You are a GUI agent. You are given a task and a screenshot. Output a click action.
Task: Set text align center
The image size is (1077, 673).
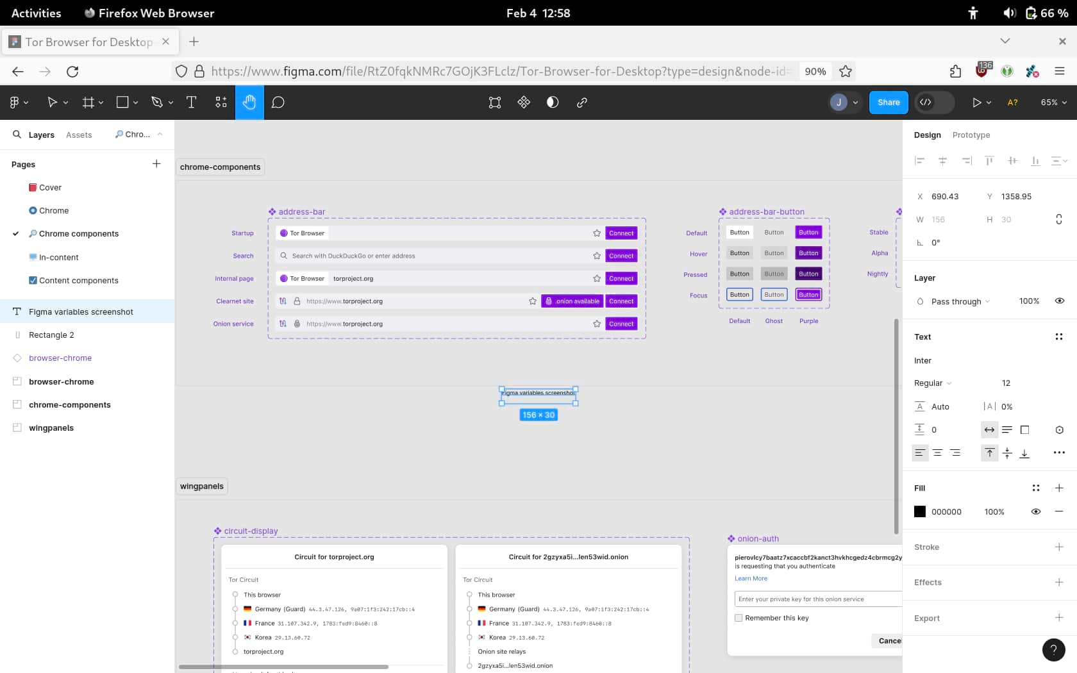point(938,453)
